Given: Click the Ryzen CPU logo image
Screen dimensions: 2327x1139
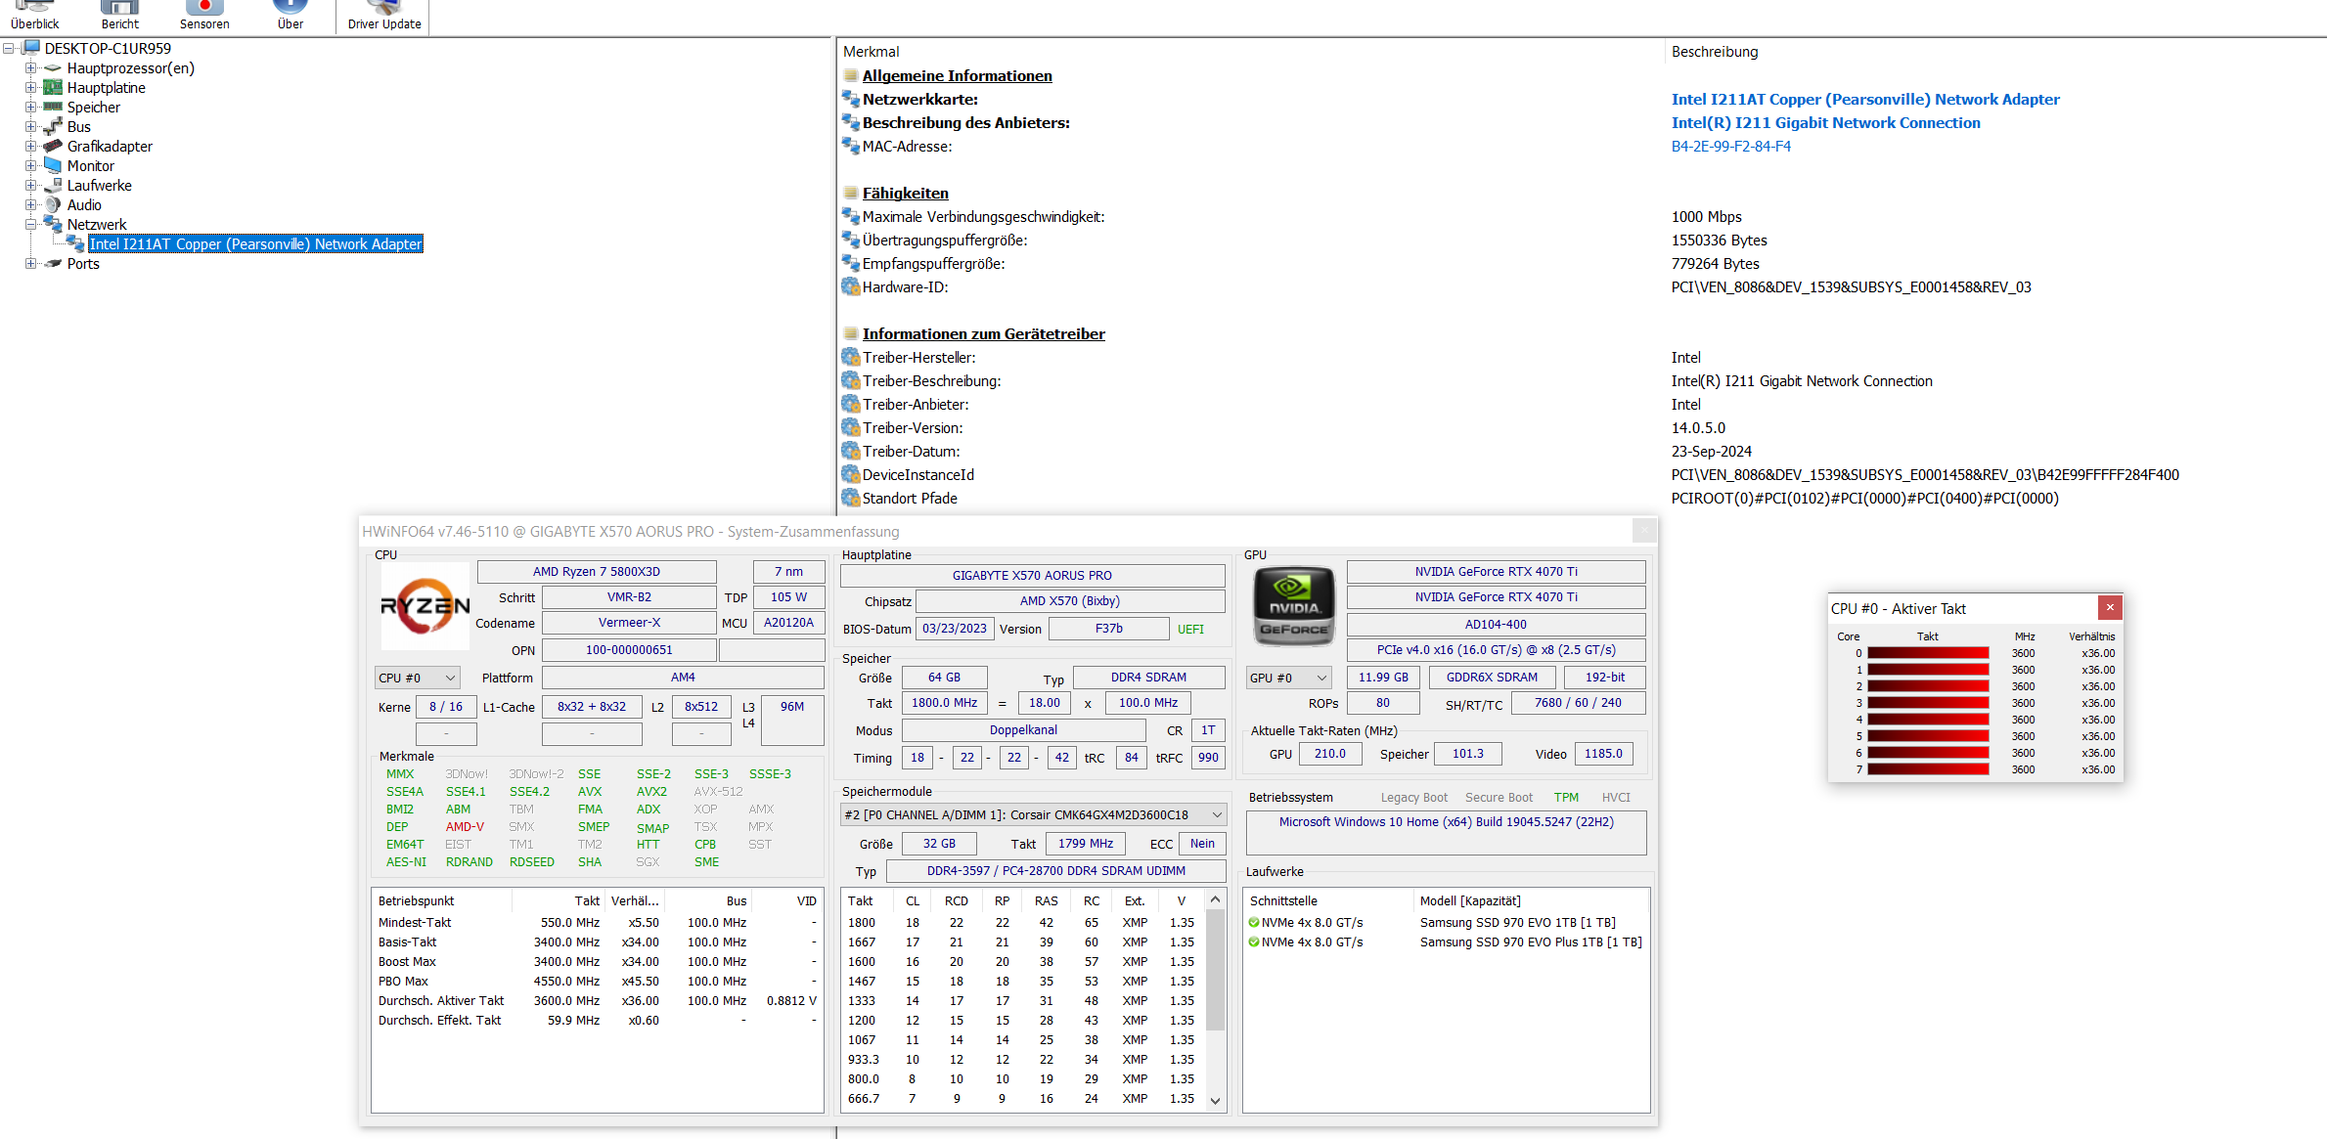Looking at the screenshot, I should [x=425, y=607].
